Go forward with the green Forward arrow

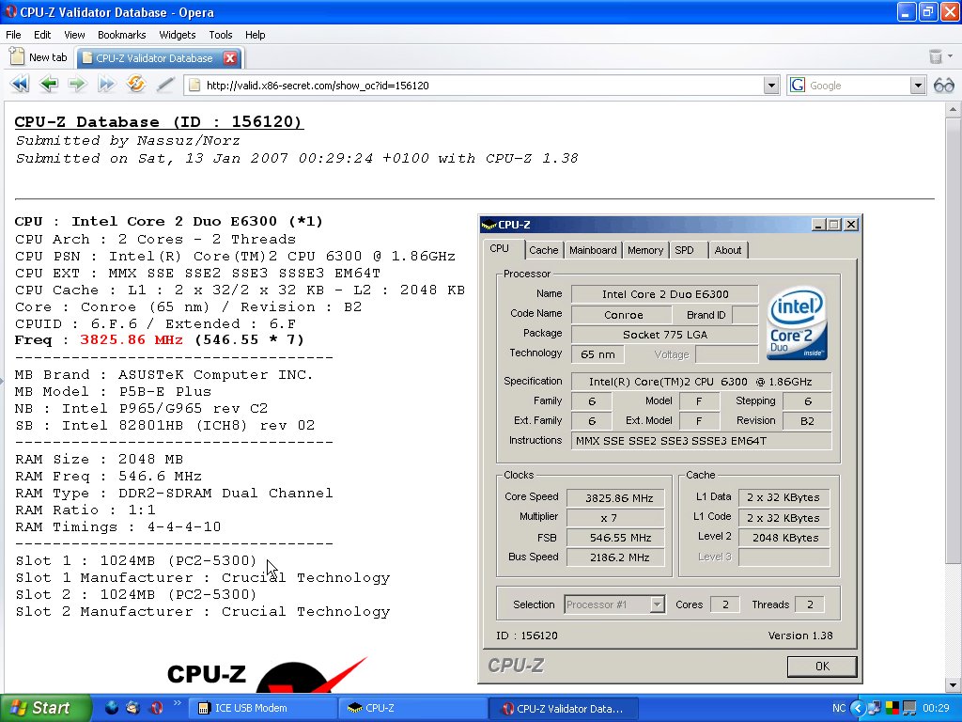click(77, 84)
